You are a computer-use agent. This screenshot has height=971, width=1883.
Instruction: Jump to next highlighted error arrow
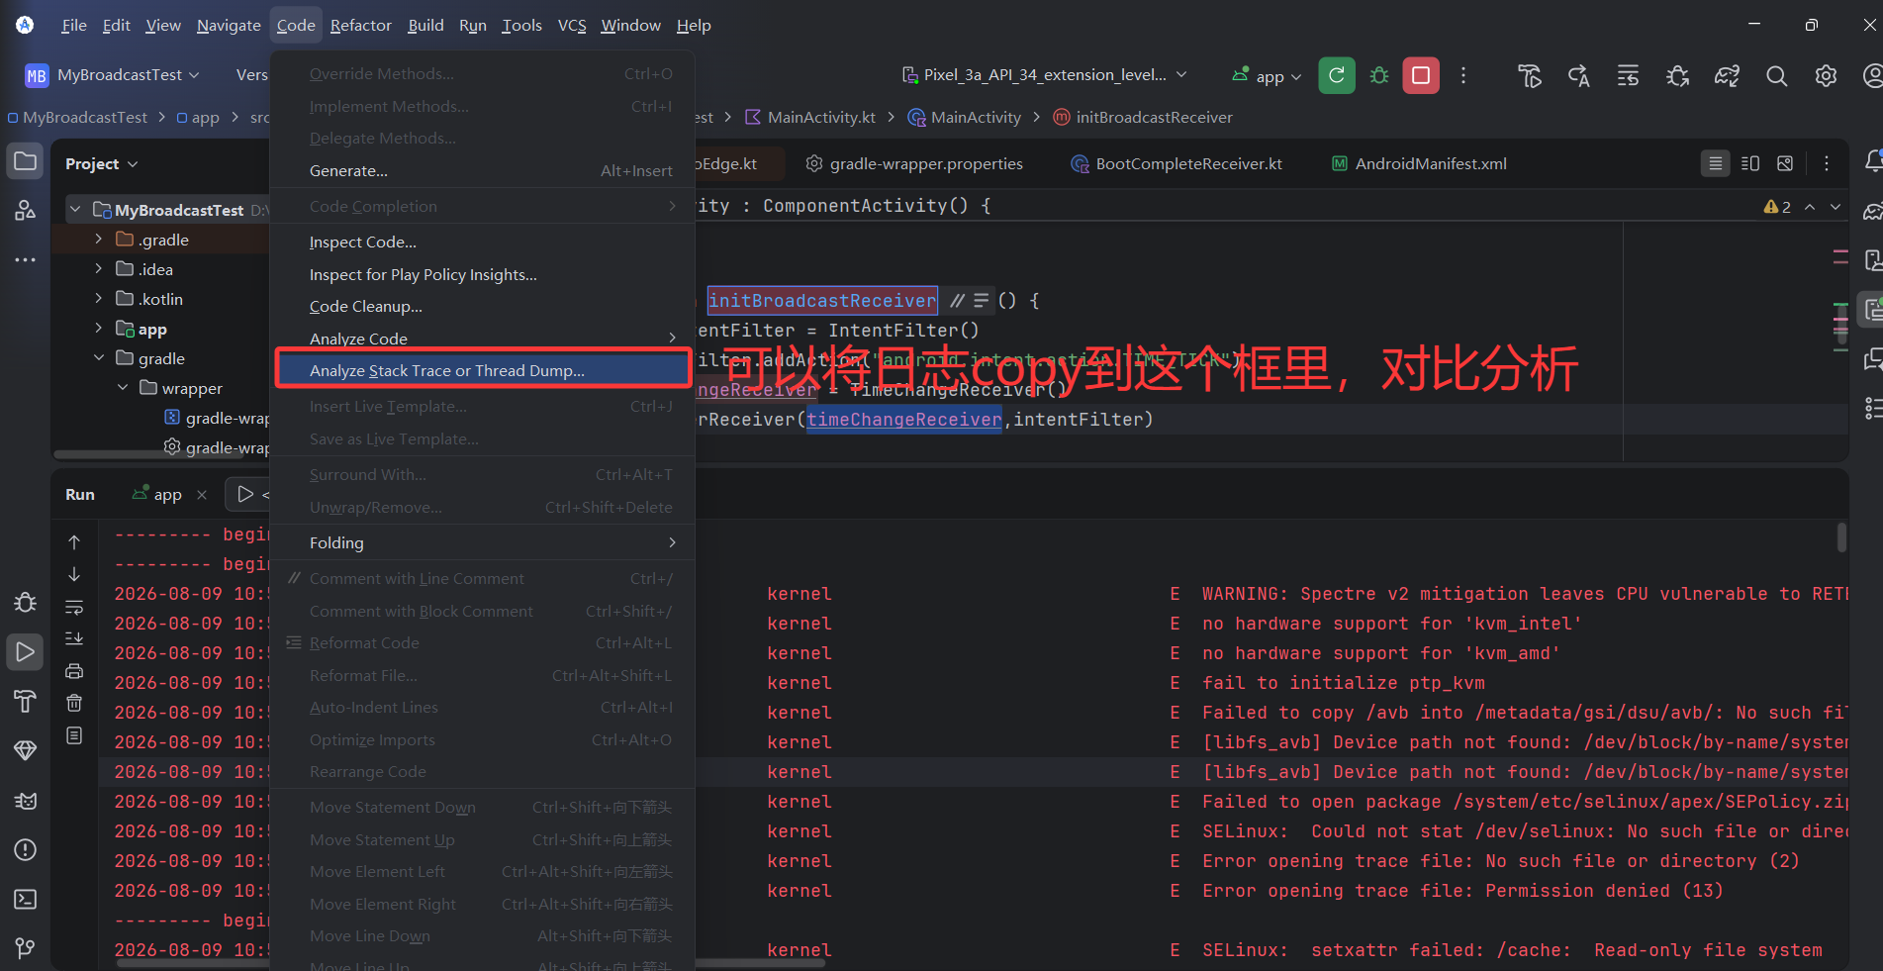pyautogui.click(x=1836, y=207)
